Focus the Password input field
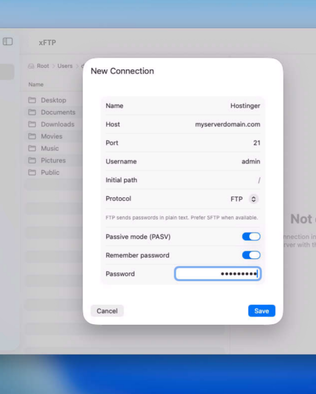This screenshot has width=316, height=394. click(x=217, y=274)
